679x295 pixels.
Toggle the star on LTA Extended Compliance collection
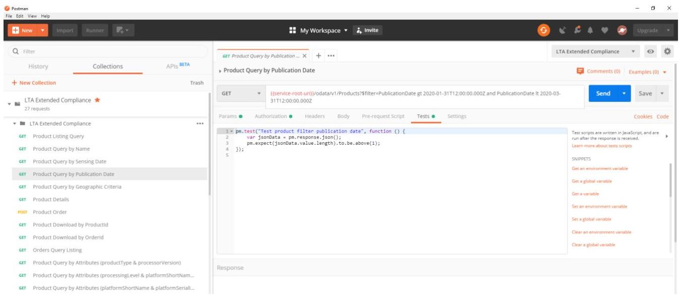tap(98, 100)
